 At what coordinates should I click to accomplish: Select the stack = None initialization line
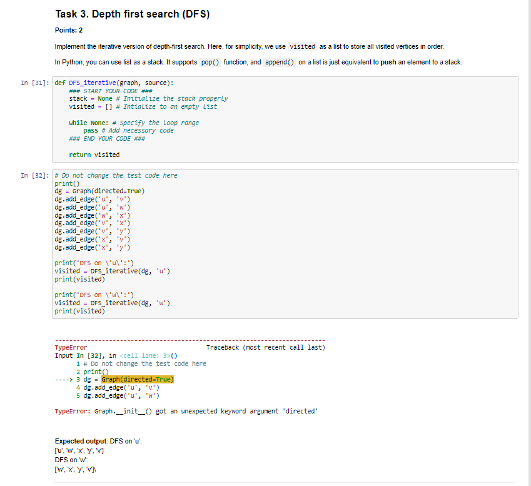pos(85,98)
